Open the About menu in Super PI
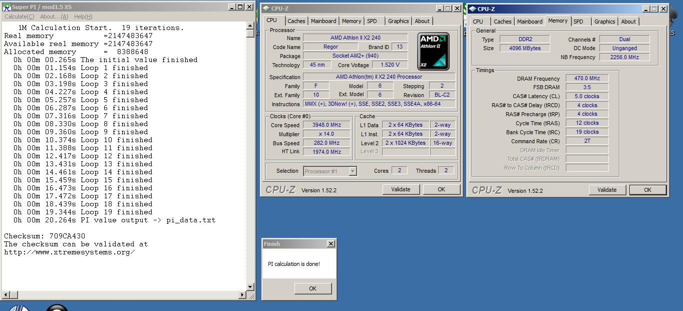Screen dimensions: 683x311 tap(54, 17)
